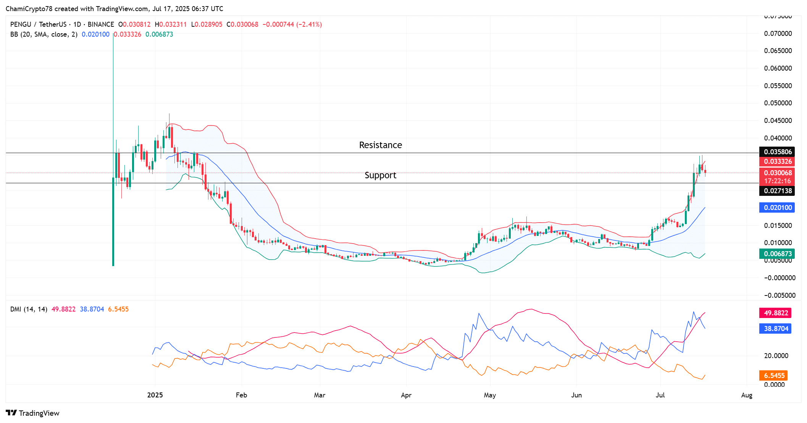
Task: Click the red 0.033326 upper band tag
Action: pyautogui.click(x=777, y=161)
